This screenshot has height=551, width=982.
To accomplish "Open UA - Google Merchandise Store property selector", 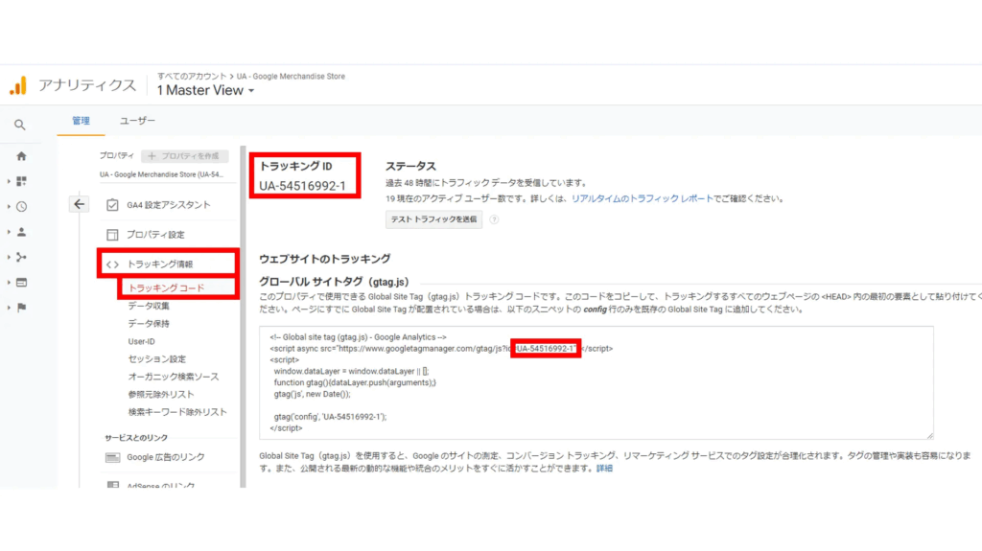I will pyautogui.click(x=161, y=174).
